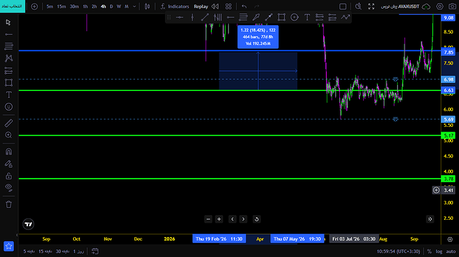Click the rewind double-arrow icon
This screenshot has width=459, height=257.
tap(215, 7)
